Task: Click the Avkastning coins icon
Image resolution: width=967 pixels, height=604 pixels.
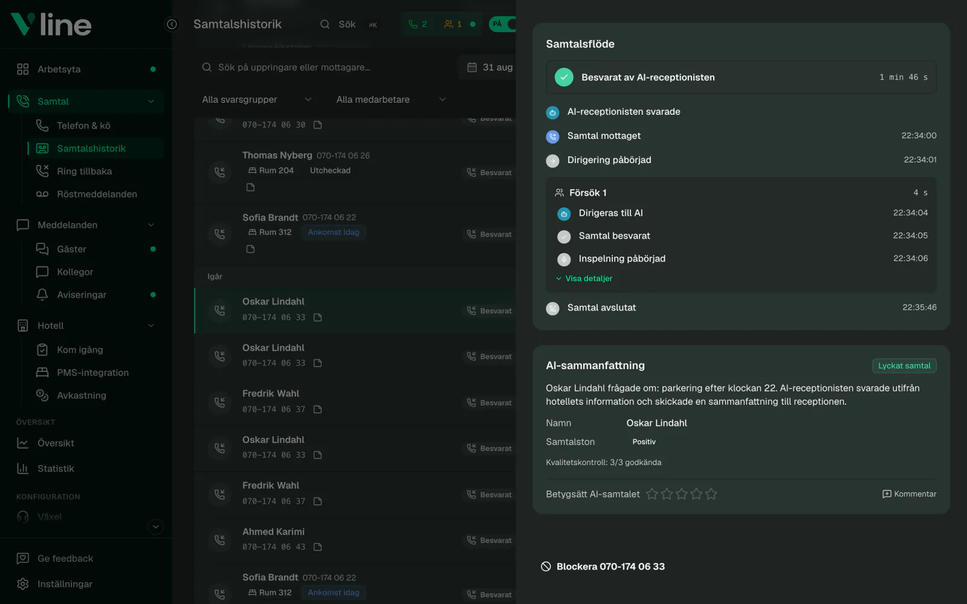Action: (x=42, y=395)
